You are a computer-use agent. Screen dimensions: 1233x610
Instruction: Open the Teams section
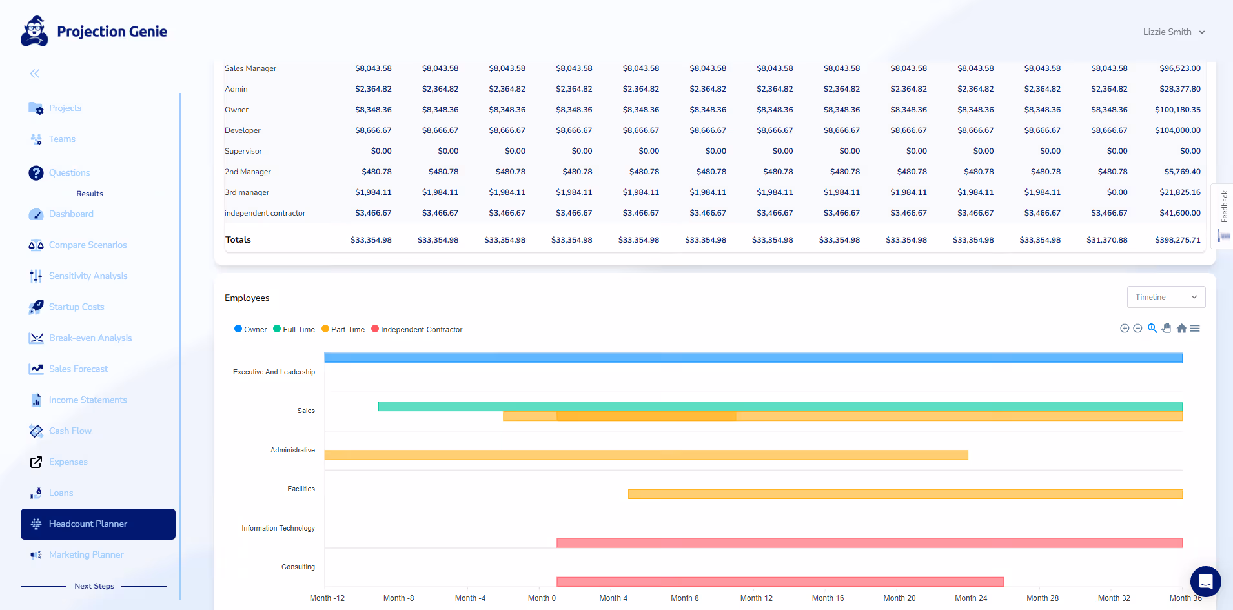click(x=62, y=139)
